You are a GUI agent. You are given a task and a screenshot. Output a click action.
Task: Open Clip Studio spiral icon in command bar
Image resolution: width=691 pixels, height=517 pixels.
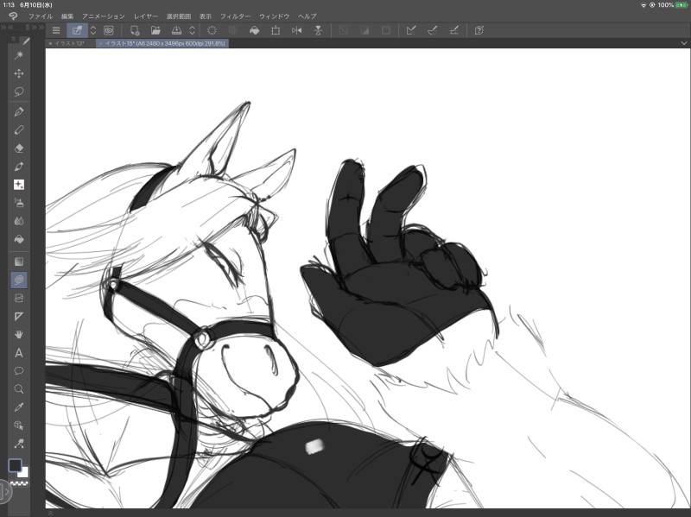point(109,30)
